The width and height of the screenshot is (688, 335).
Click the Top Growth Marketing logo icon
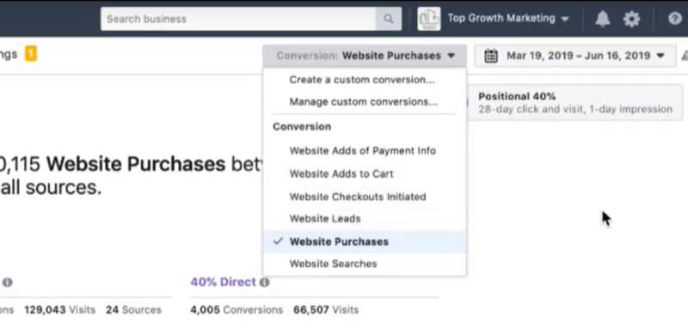click(x=428, y=19)
